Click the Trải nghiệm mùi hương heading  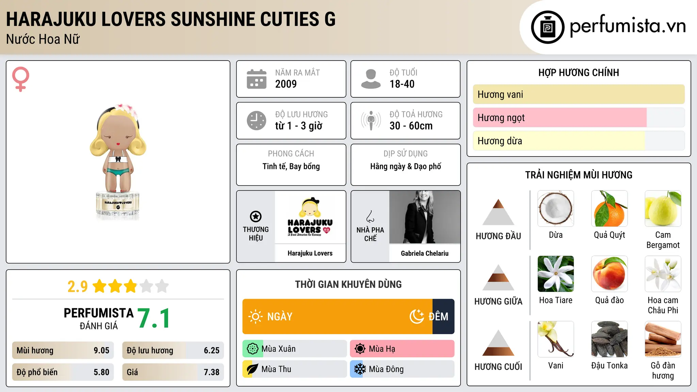pyautogui.click(x=579, y=175)
